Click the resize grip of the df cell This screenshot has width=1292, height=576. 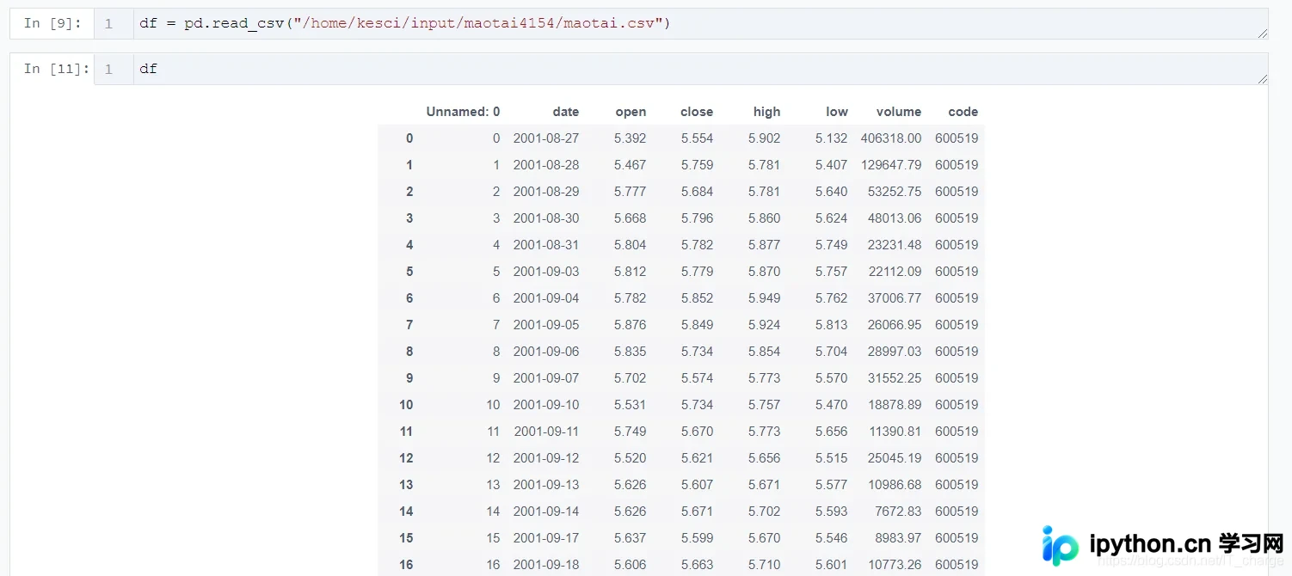1262,79
